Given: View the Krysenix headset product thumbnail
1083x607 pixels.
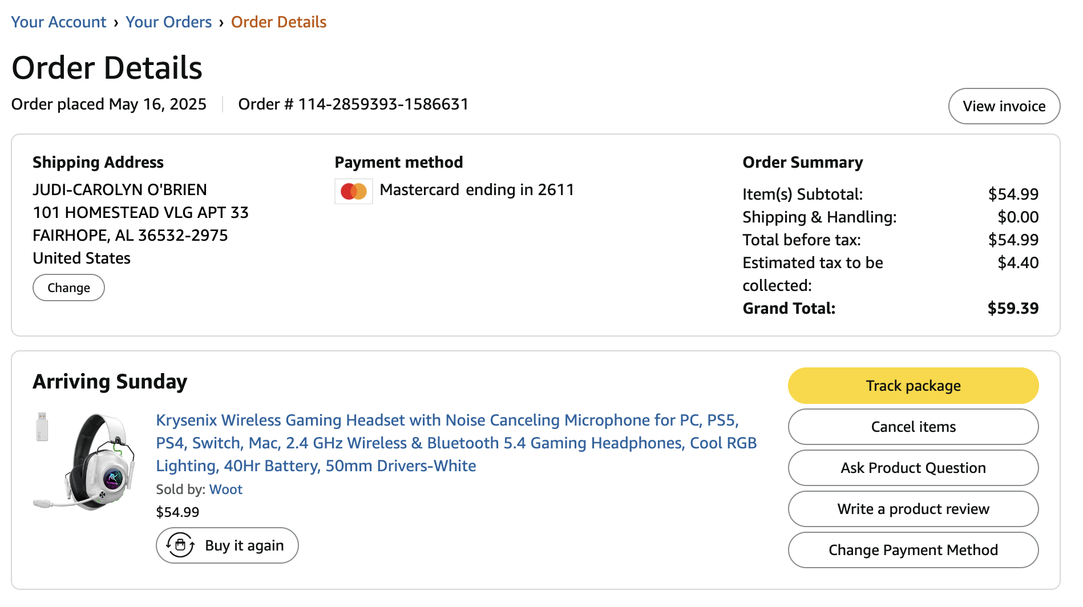Looking at the screenshot, I should click(84, 461).
